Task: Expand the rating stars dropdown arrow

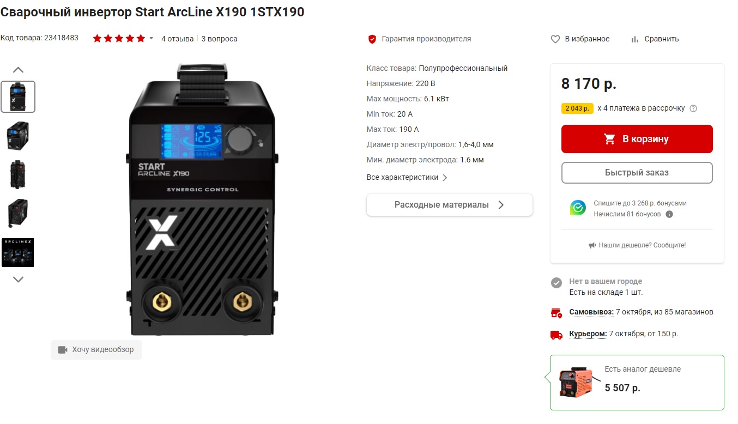Action: click(x=151, y=39)
